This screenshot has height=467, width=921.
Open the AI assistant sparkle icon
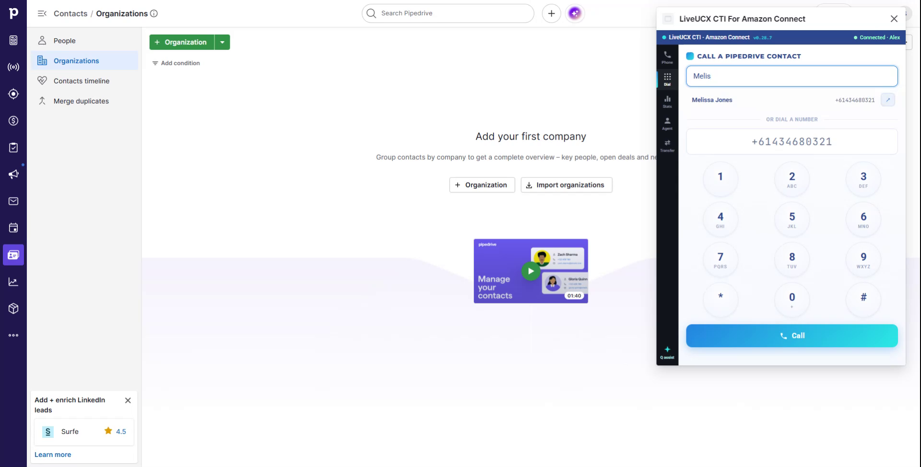575,13
